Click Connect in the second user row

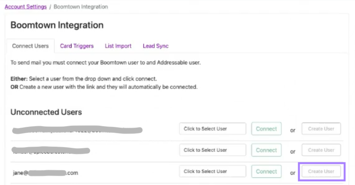tap(266, 150)
